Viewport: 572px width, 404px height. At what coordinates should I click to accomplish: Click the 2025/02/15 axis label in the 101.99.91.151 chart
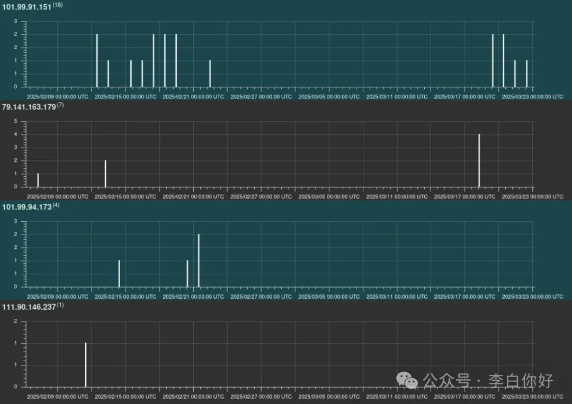coord(126,96)
